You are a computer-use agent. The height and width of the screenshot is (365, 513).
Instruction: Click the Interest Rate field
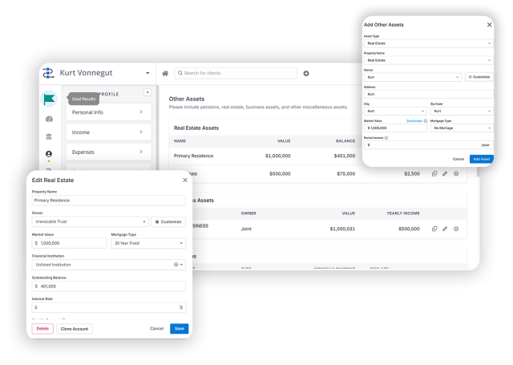tap(109, 307)
